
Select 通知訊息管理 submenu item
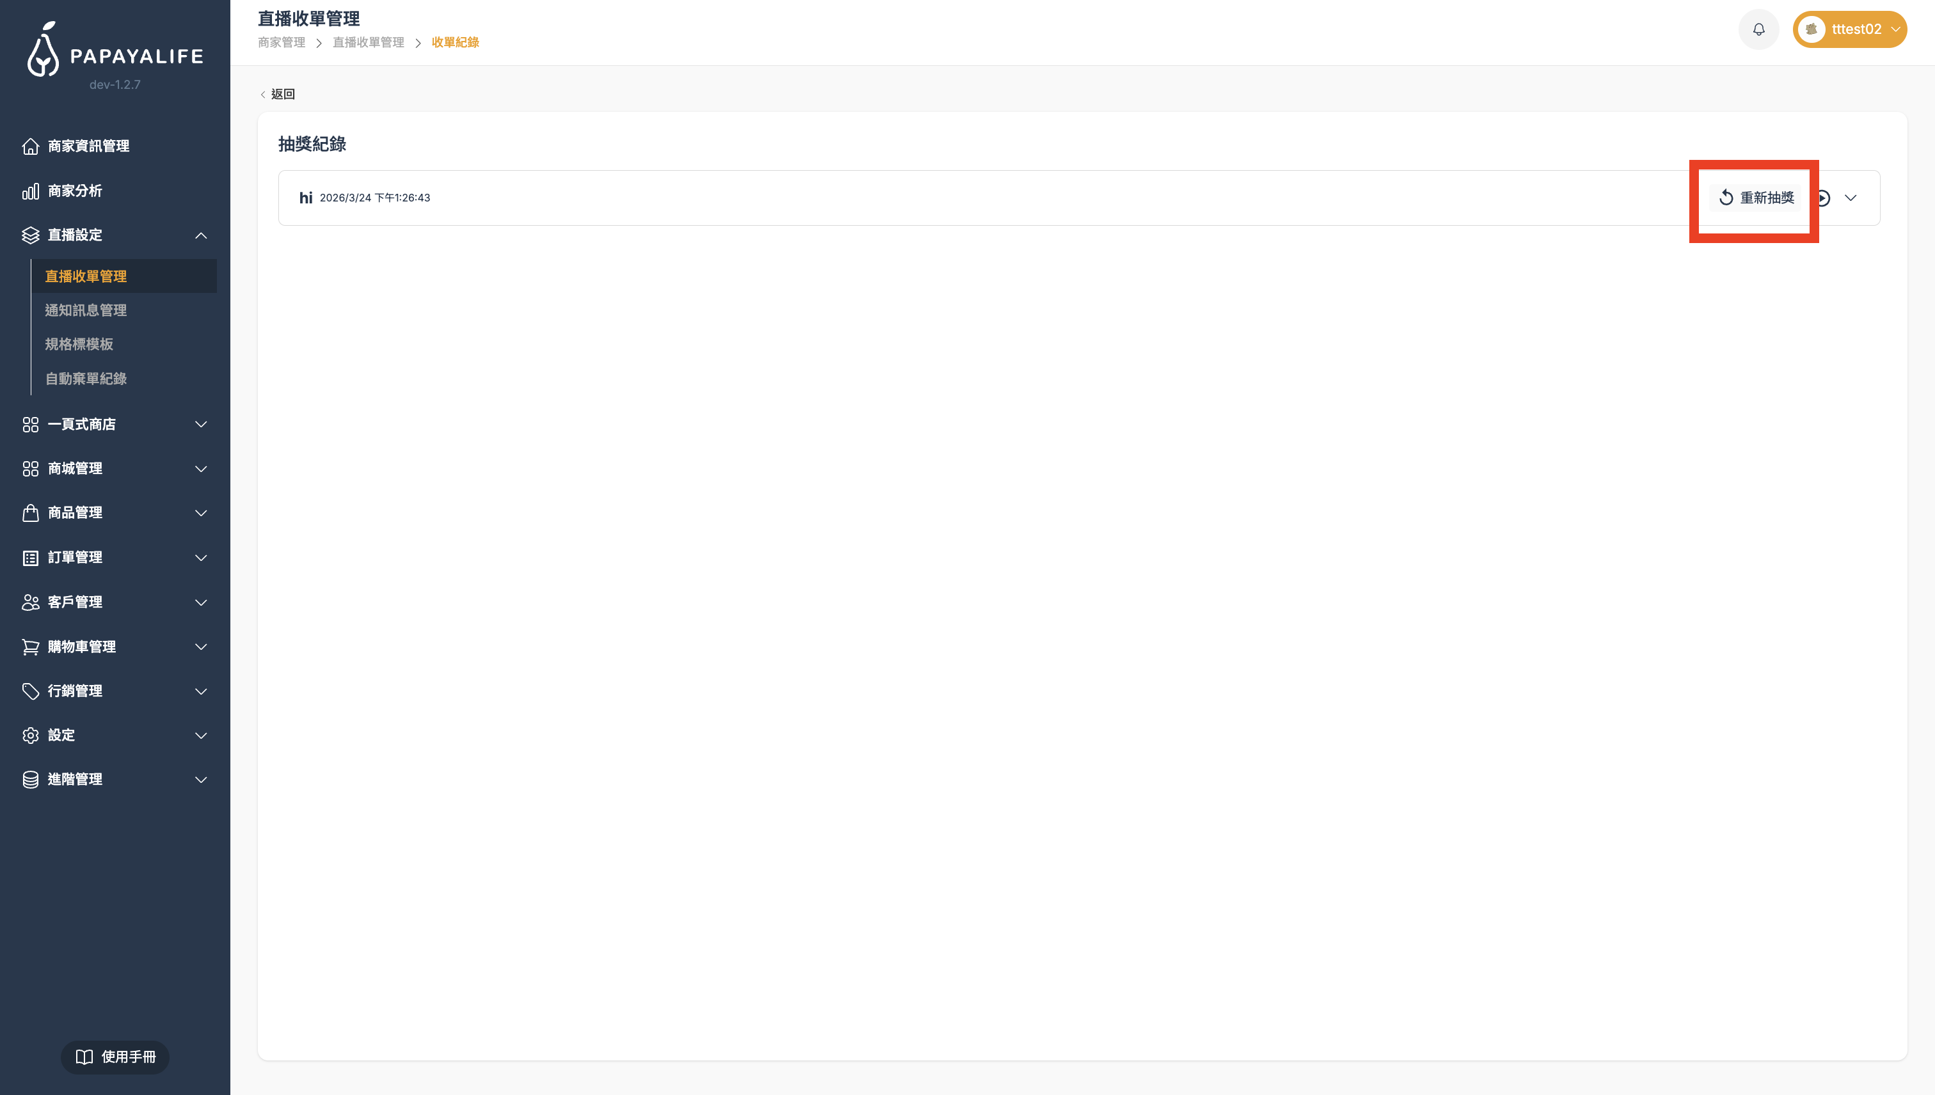[x=86, y=310]
